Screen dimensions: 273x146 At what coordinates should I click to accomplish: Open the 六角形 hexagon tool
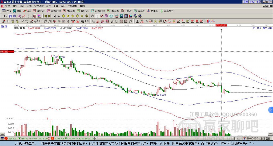tap(153, 11)
